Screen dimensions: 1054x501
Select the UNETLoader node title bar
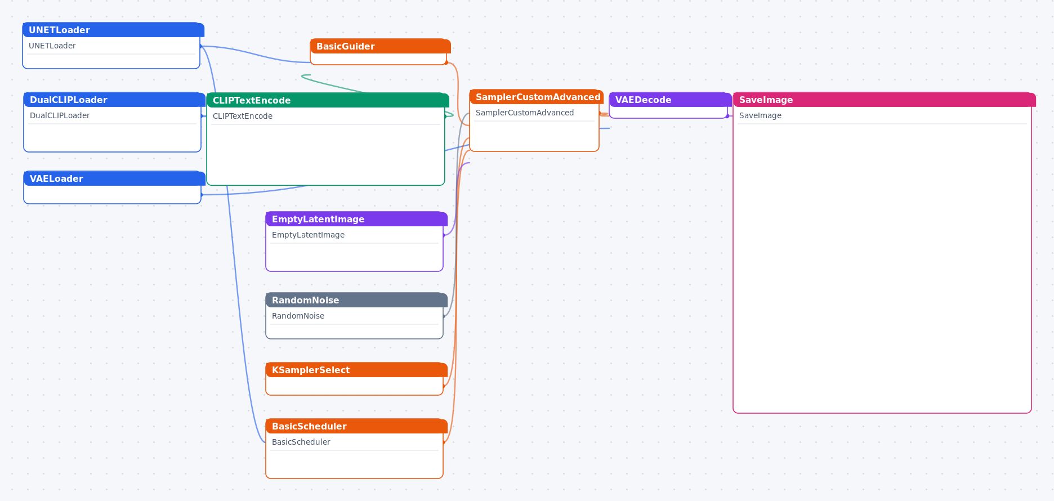[x=113, y=30]
